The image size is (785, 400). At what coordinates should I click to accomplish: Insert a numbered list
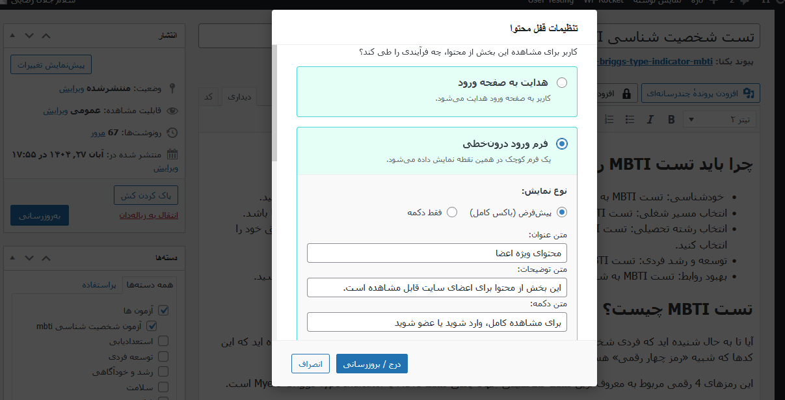coord(609,120)
